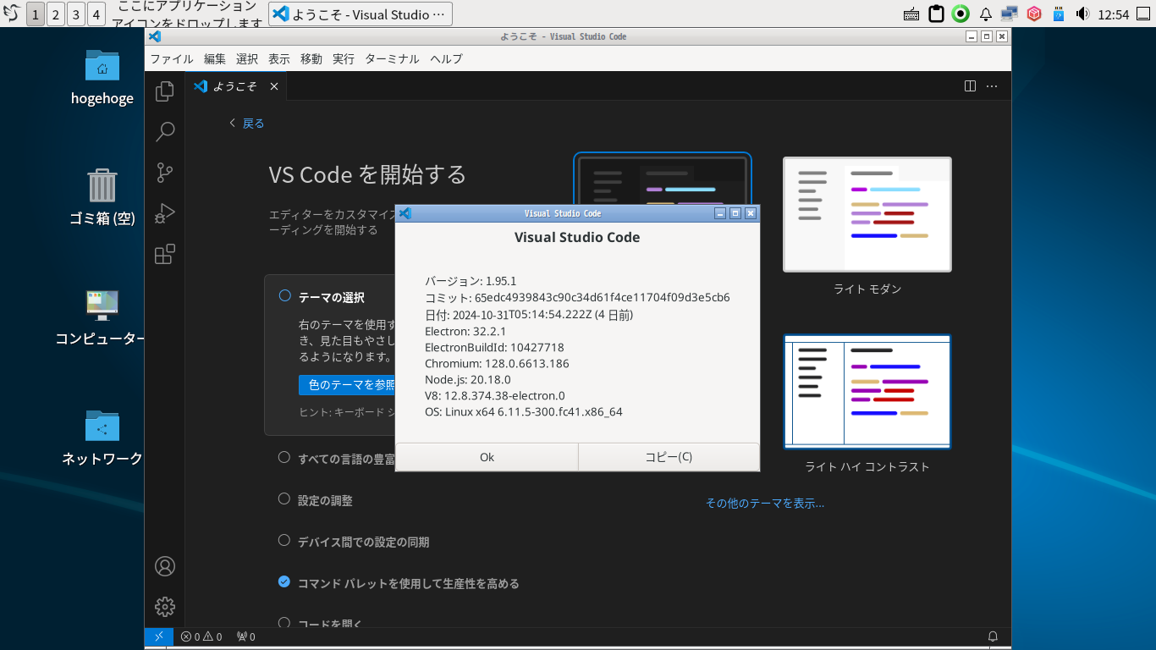The width and height of the screenshot is (1156, 650).
Task: Click the 色のテーマを参照 button
Action: [x=348, y=385]
